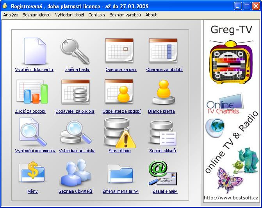Open the http://www.bestsoft.cz link
The width and height of the screenshot is (262, 208).
click(x=231, y=198)
